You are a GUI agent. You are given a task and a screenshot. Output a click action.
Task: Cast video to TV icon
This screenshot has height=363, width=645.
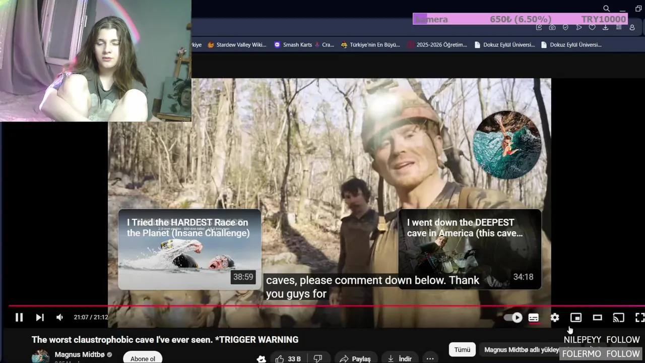[x=618, y=318]
